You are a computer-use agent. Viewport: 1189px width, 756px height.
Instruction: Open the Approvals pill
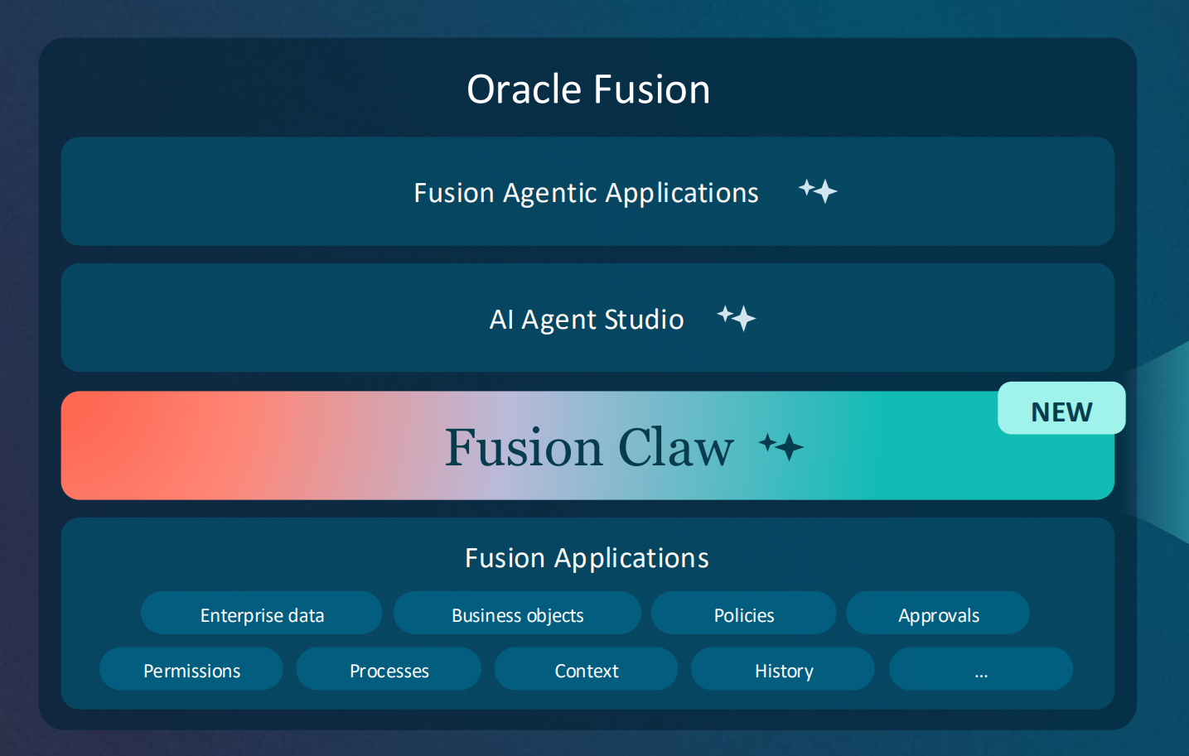tap(938, 613)
